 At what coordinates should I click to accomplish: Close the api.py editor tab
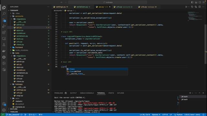coord(110,7)
